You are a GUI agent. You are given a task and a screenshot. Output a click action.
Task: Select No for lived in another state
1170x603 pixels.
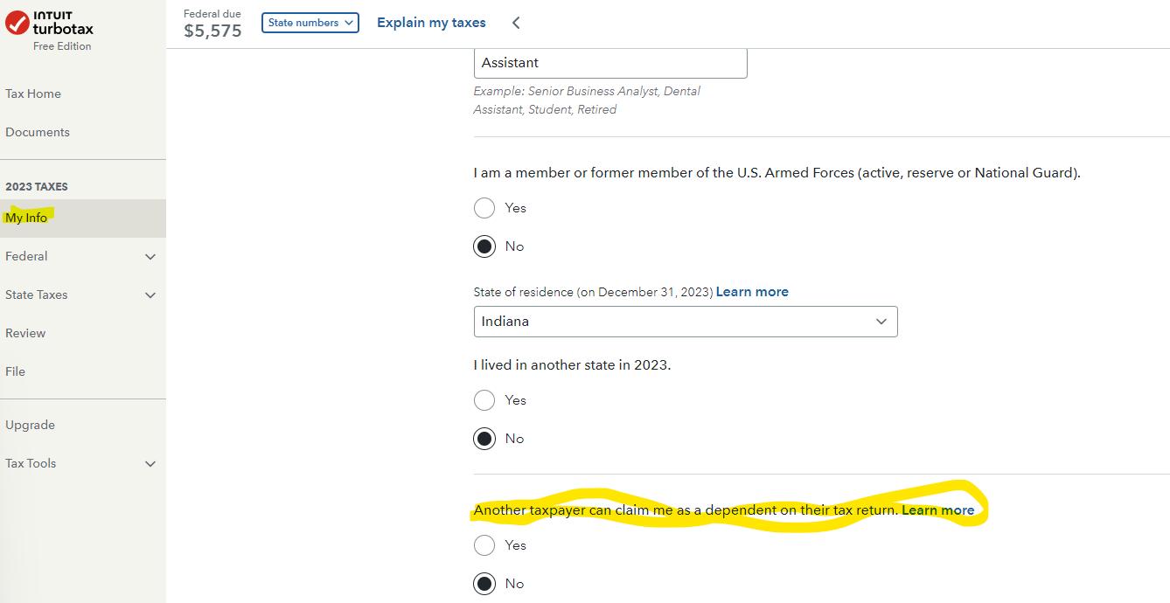tap(484, 439)
